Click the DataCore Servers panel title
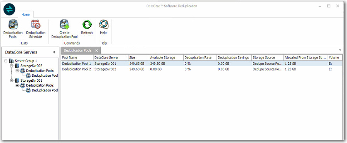The width and height of the screenshot is (347, 143). point(21,52)
